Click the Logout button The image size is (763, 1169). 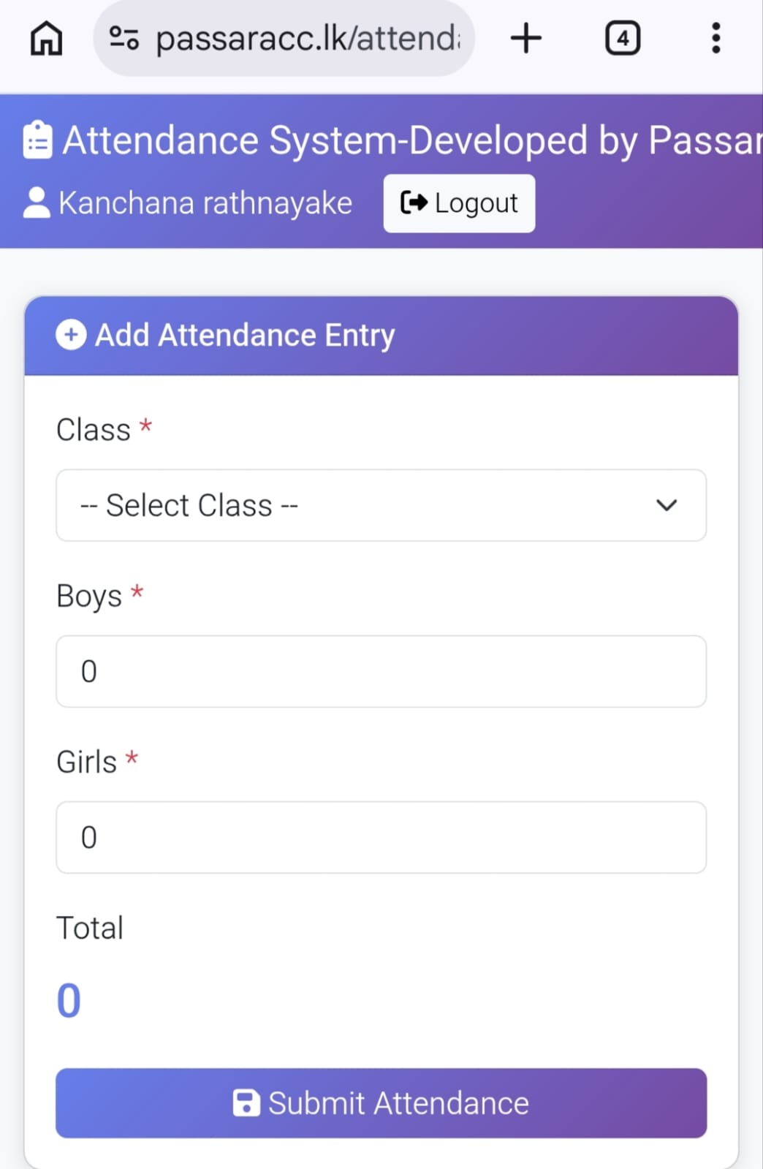(459, 203)
